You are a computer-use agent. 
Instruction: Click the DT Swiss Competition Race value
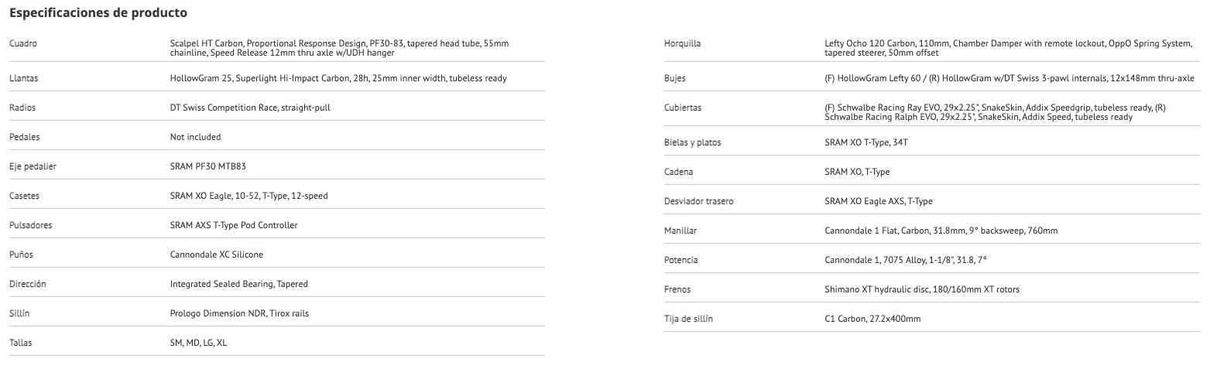[x=250, y=108]
